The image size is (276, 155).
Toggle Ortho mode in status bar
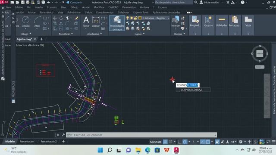179,142
